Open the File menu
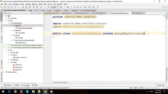Screen dimensions: 168x94 (x=2, y=4)
